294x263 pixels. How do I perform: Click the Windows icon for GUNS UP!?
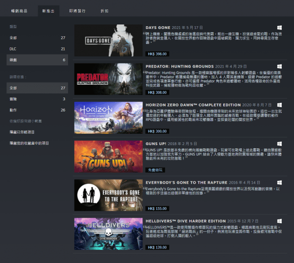[279, 144]
